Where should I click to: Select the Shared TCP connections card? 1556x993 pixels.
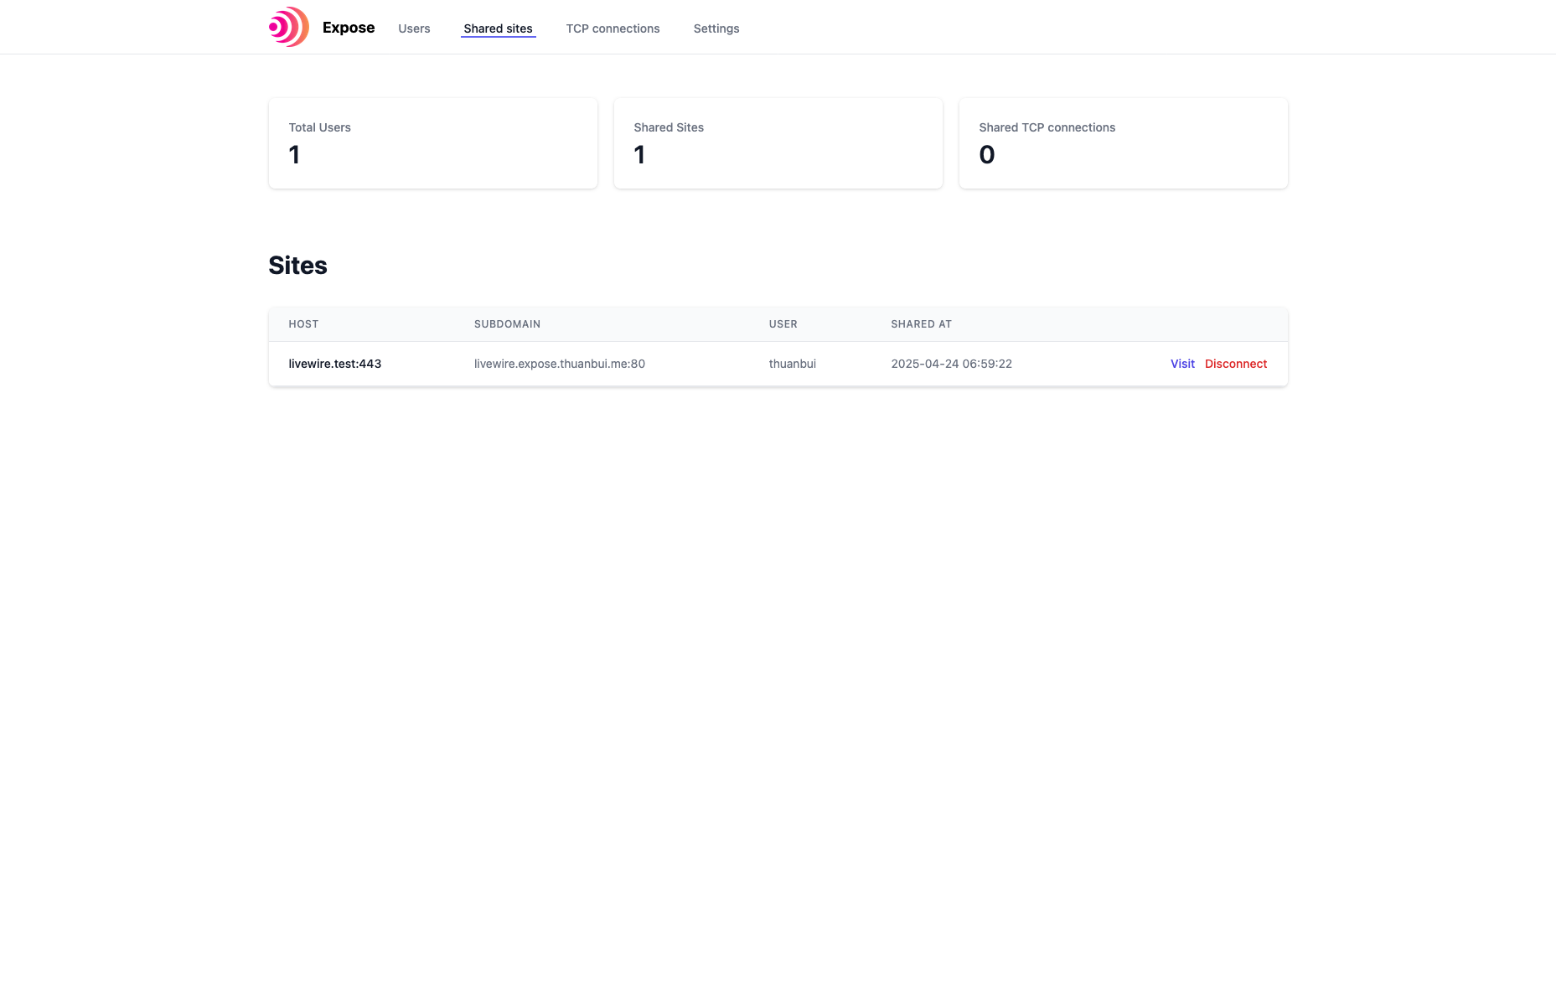[1123, 143]
